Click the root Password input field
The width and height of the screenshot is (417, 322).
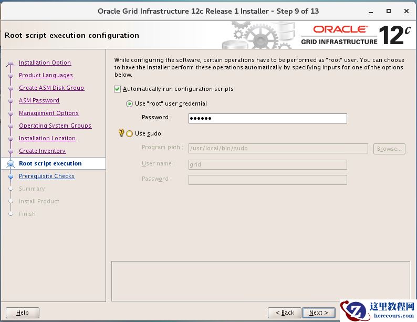coord(267,118)
